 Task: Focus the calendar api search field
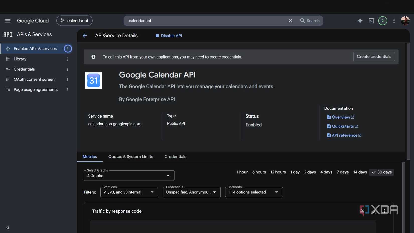pyautogui.click(x=206, y=21)
